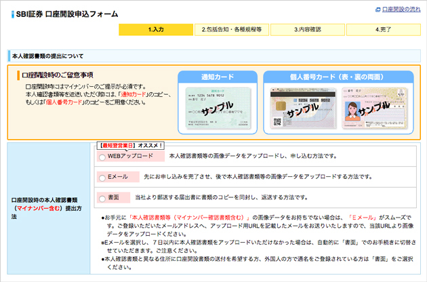Click the 3.内容確認 step tab
The image size is (427, 282).
click(308, 29)
